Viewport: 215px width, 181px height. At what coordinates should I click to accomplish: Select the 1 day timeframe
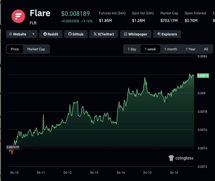point(132,49)
